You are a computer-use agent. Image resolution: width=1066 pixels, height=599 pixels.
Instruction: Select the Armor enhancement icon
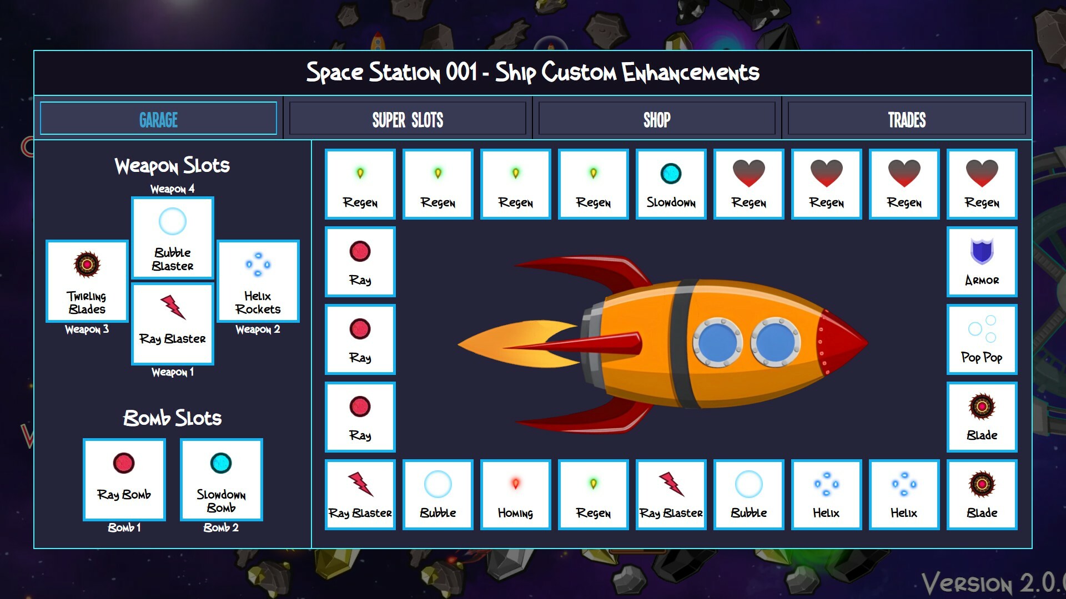982,262
